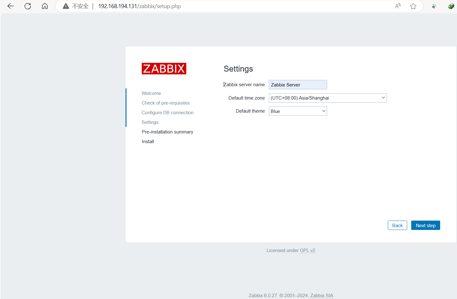Click the Zabbix server name label
The height and width of the screenshot is (299, 457).
(244, 85)
